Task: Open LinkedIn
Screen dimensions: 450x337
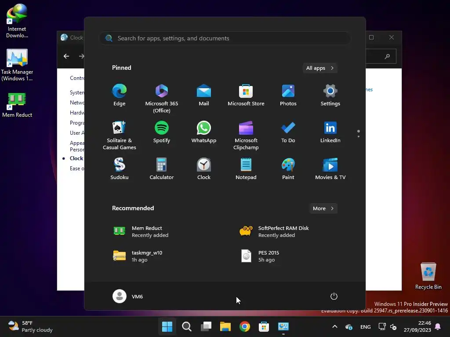Action: [330, 132]
